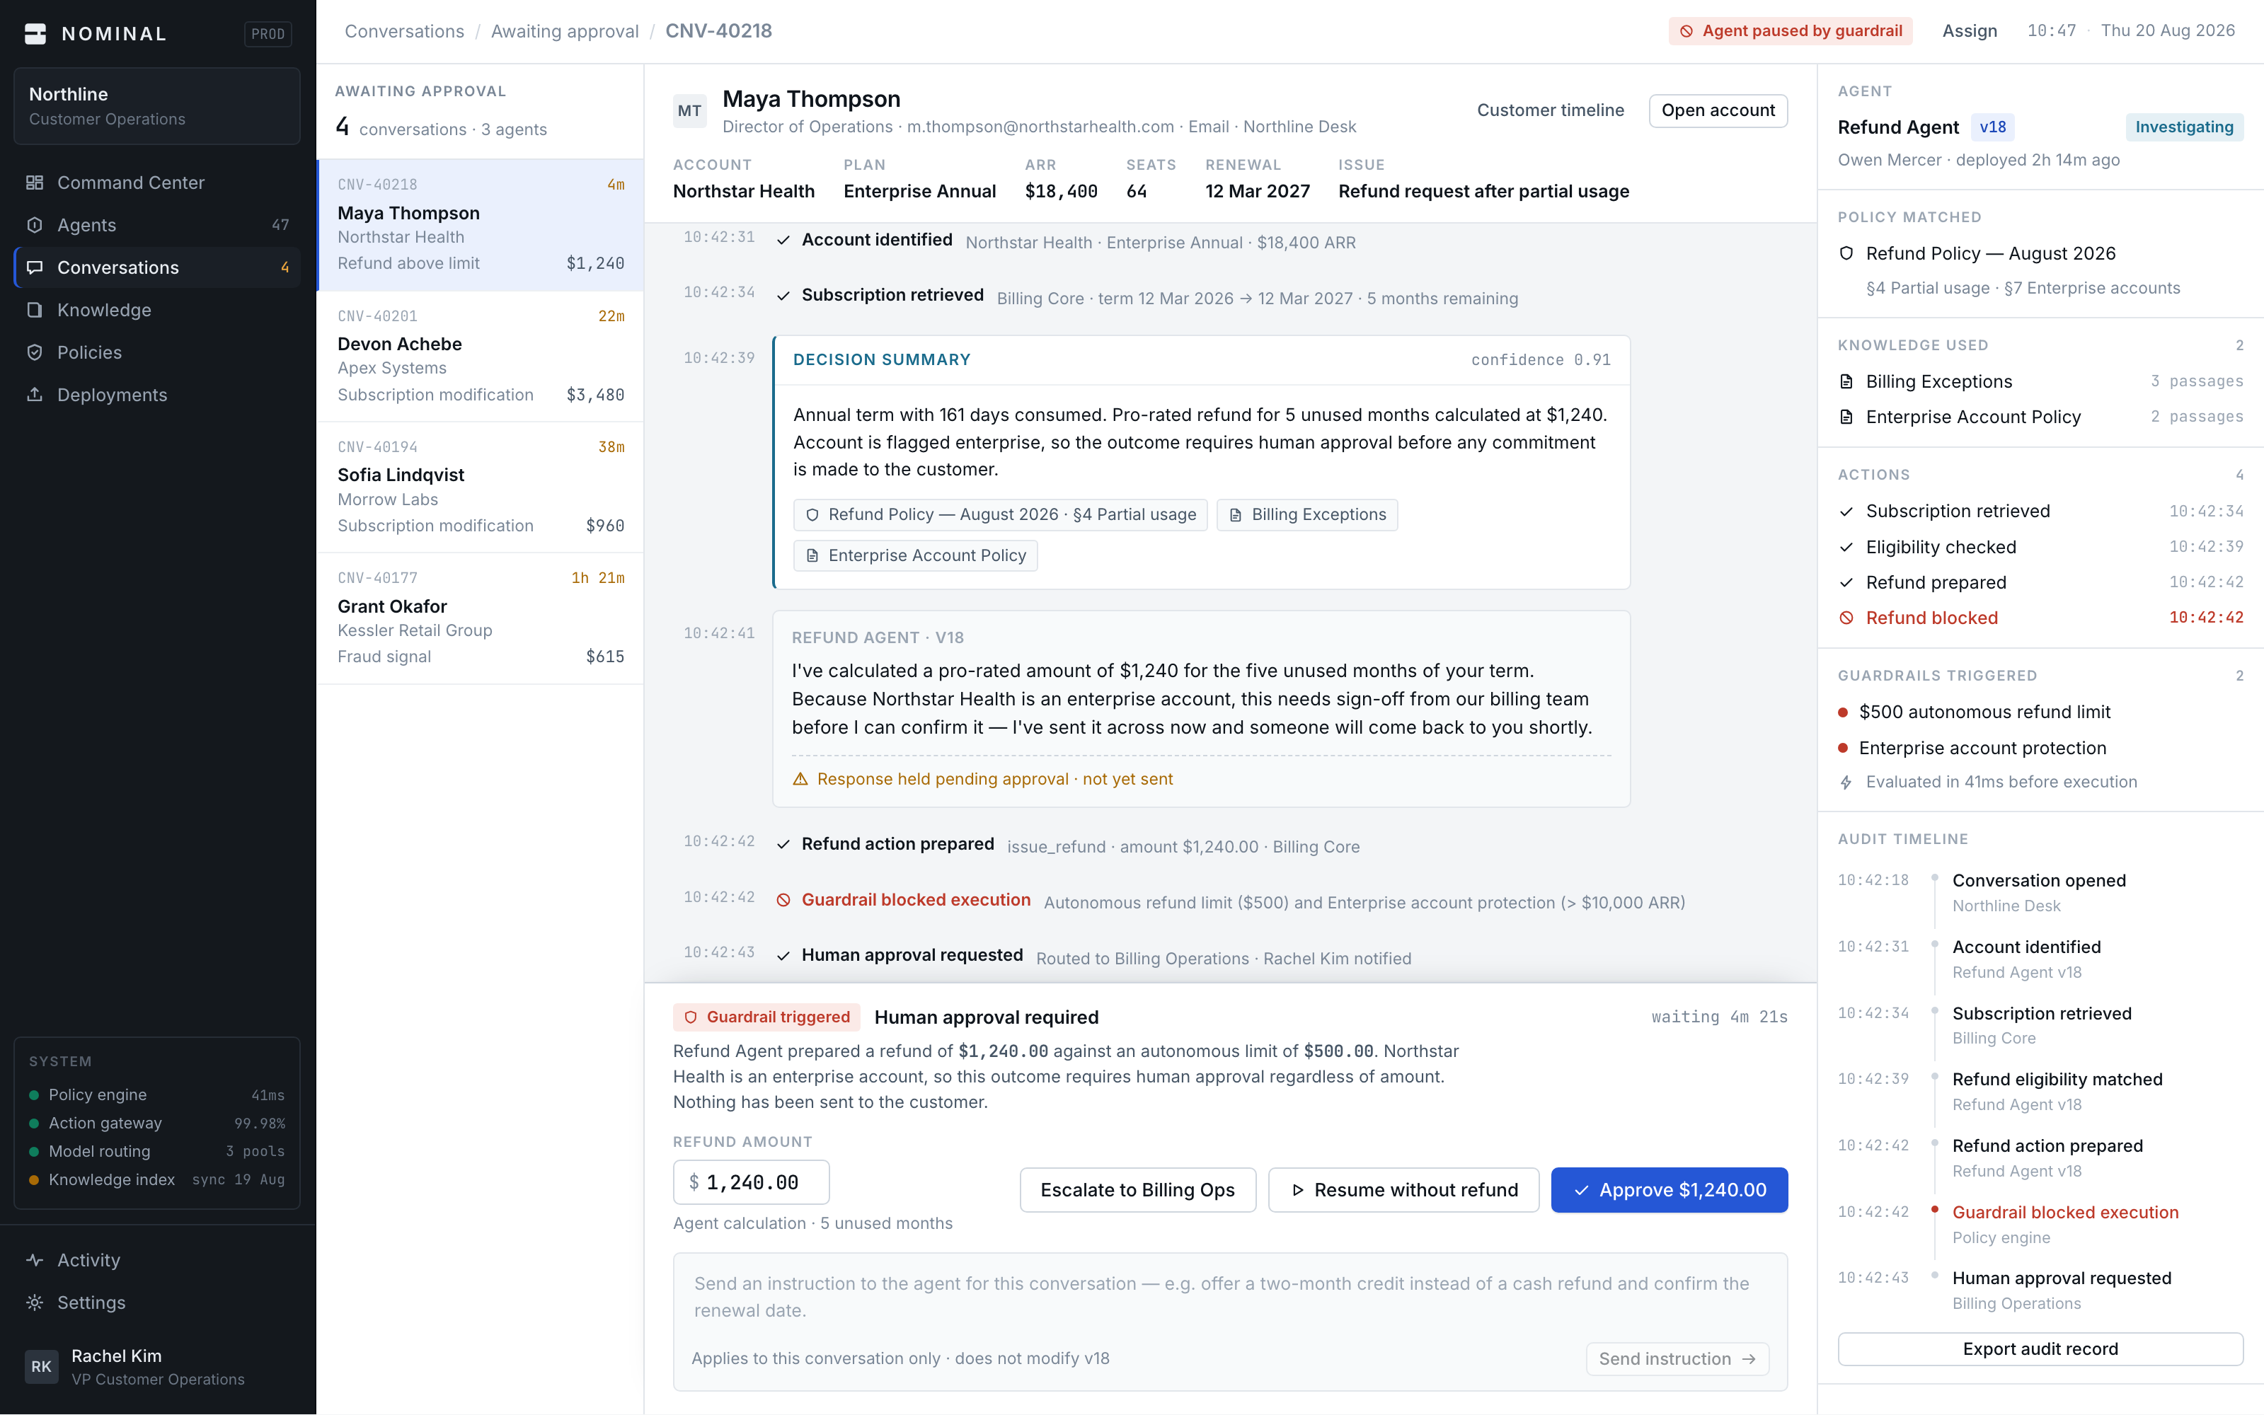Screen dimensions: 2264x1415
Task: Click Conversation opened audit entry
Action: tap(2040, 893)
